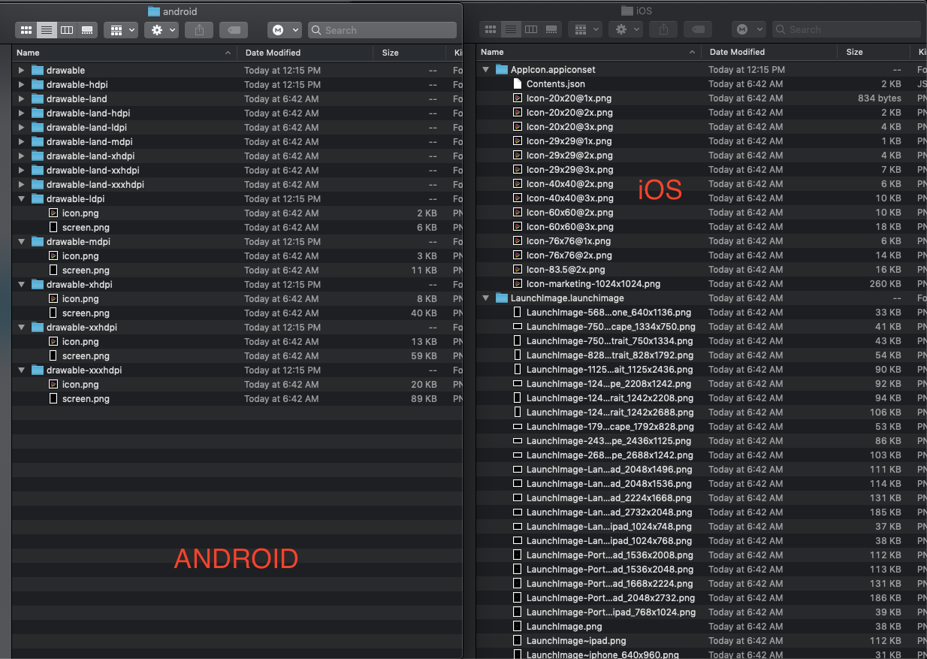Screen dimensions: 927x659
Task: Select the drawable-land-xxxhdpi folder icon
Action: (38, 184)
